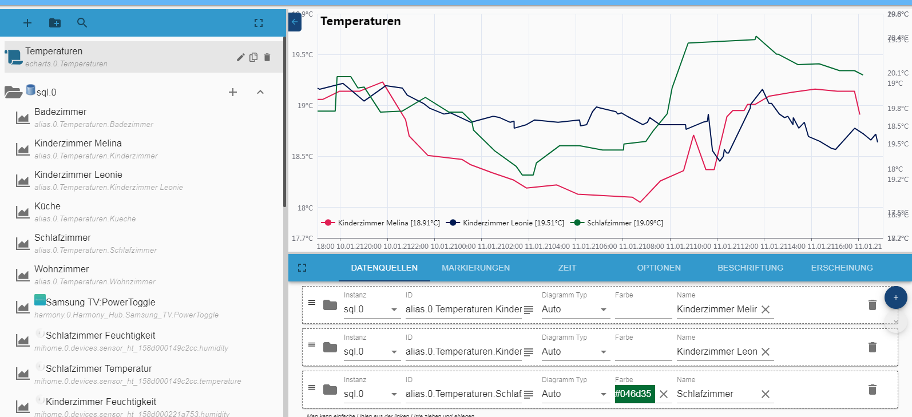This screenshot has height=417, width=912.
Task: Edit name field containing Schlafzimmer
Action: [x=717, y=394]
